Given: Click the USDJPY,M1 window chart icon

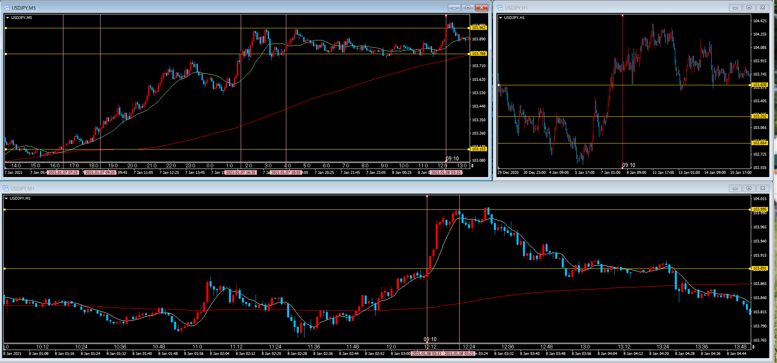Looking at the screenshot, I should pos(6,188).
